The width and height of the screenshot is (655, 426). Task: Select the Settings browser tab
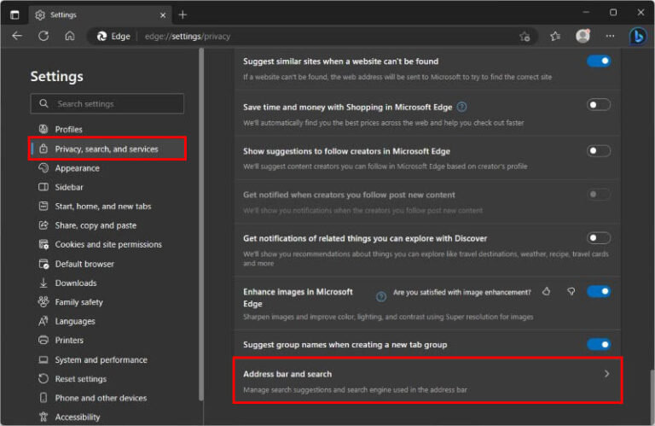101,15
